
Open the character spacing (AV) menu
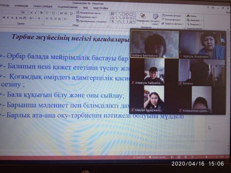coord(25,18)
